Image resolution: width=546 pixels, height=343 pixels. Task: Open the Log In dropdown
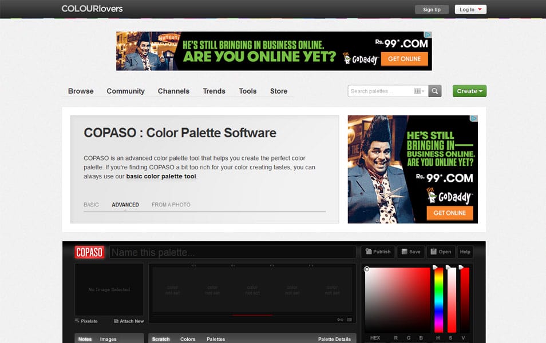470,9
